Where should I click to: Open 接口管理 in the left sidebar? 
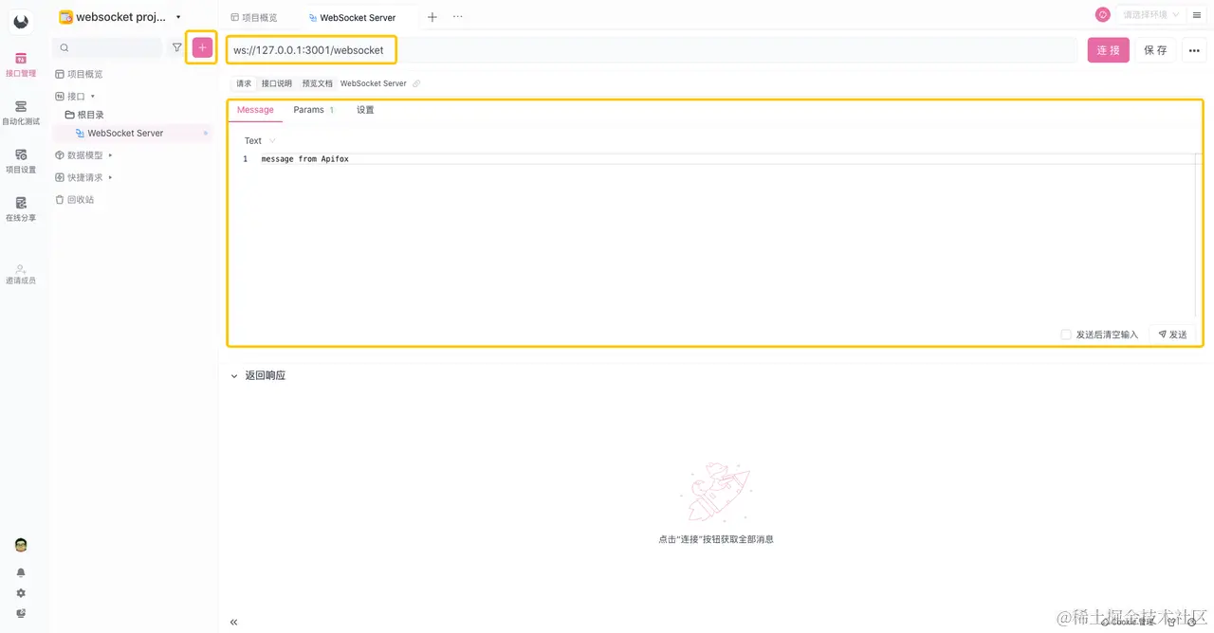click(21, 64)
